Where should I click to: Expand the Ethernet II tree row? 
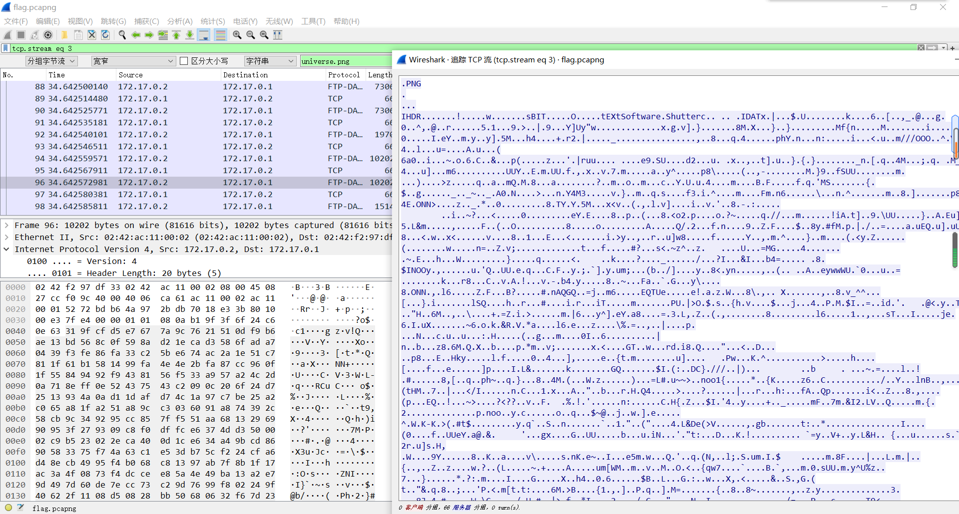6,237
